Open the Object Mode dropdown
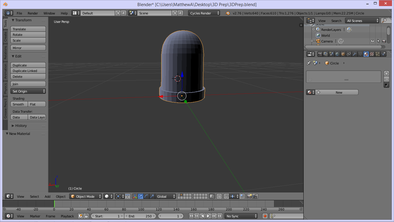The width and height of the screenshot is (394, 222). coord(86,196)
